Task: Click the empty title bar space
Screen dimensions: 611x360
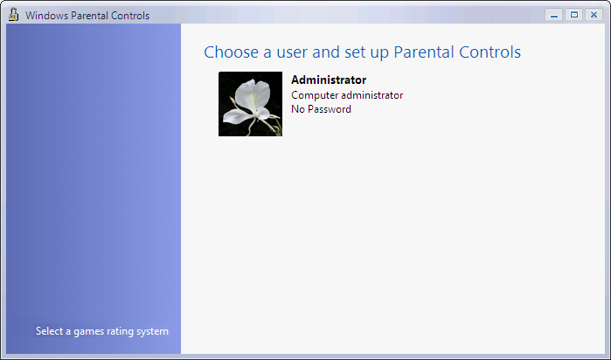Action: [350, 15]
